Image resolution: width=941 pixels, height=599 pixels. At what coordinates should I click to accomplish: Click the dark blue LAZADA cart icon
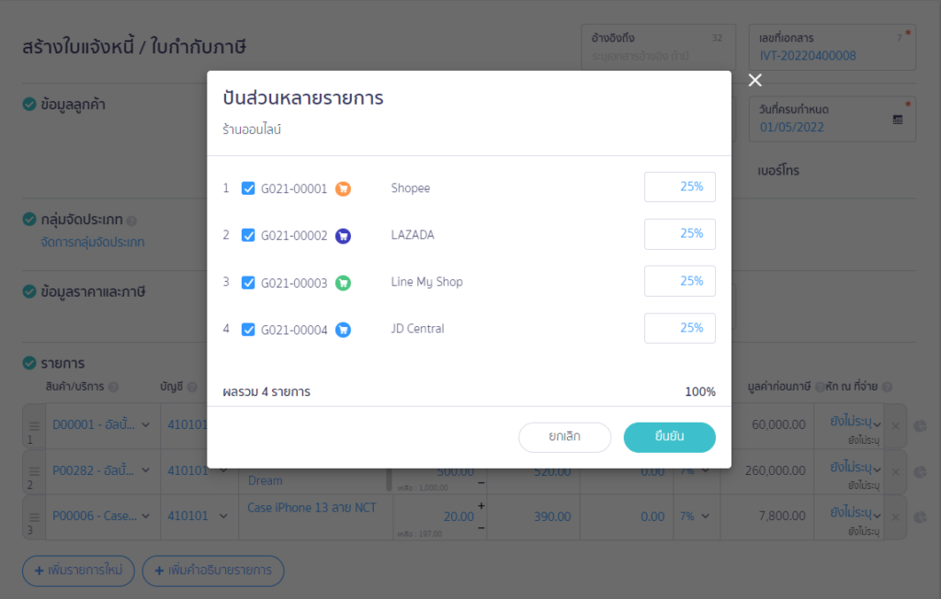tap(343, 235)
